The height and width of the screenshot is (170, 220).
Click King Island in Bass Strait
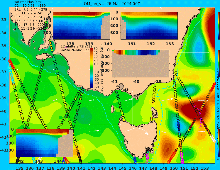point(112,109)
